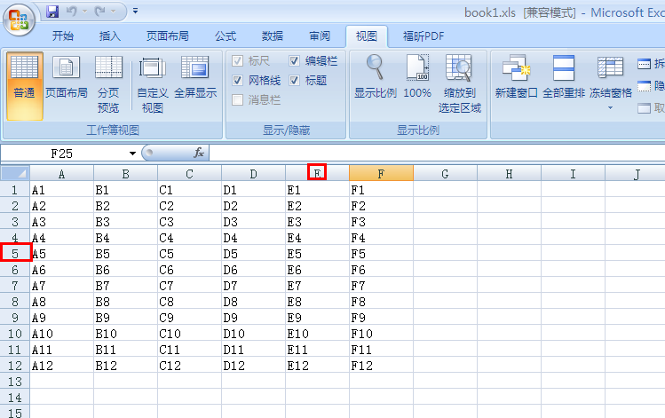Select row 13 header
Viewport: 665px width, 418px height.
click(x=15, y=382)
